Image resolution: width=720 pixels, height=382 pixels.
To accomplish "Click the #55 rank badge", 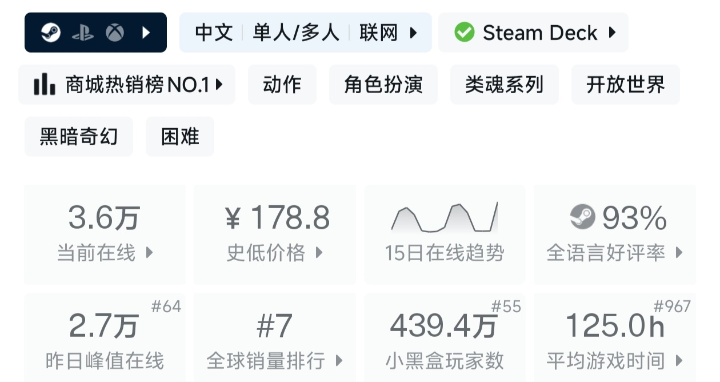I will tap(506, 307).
